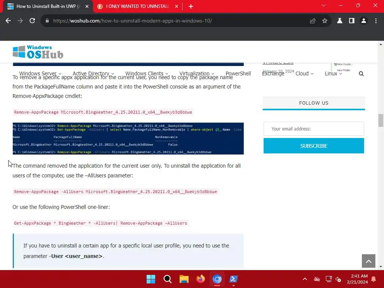
Task: Open the notifications bell icon
Action: click(x=374, y=279)
